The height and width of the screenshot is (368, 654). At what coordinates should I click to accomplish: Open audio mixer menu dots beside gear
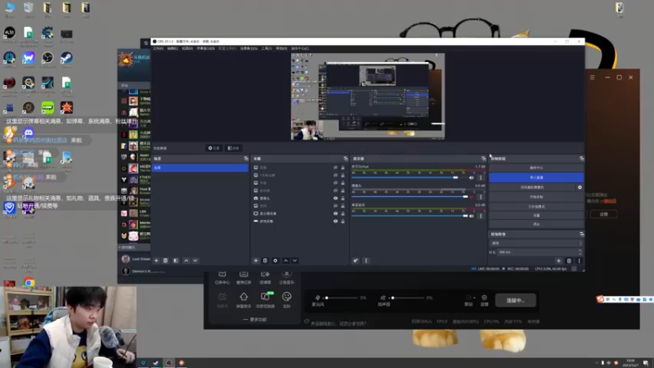[366, 261]
